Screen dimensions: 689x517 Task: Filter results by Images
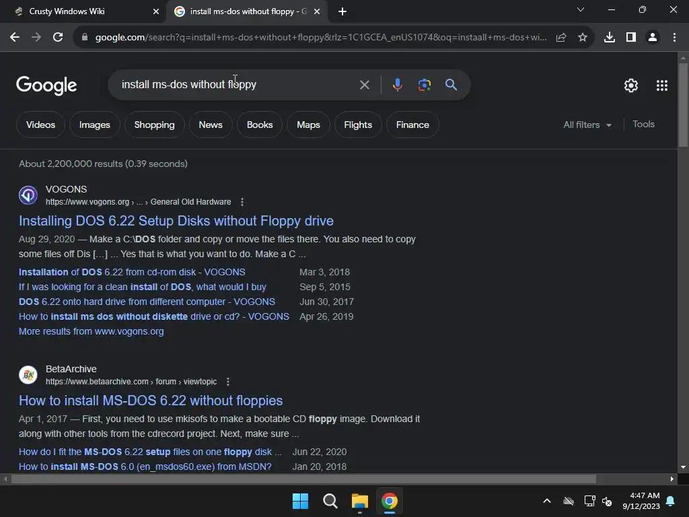(94, 125)
